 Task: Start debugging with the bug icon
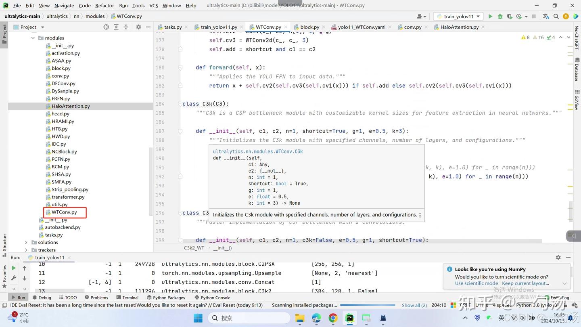(500, 17)
